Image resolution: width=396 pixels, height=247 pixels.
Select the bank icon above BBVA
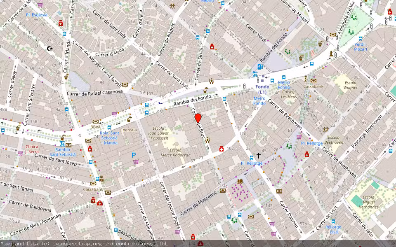(95, 122)
